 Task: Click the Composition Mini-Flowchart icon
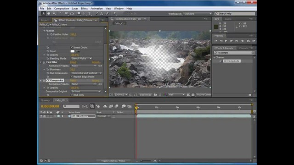tap(85, 106)
